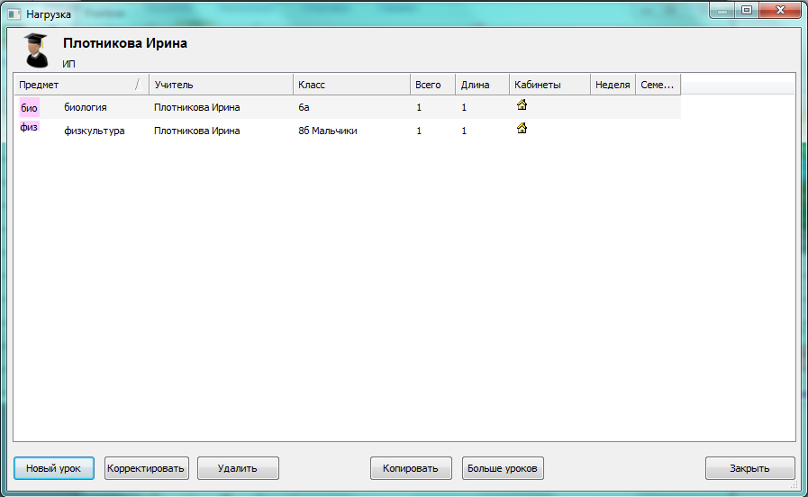
Task: Sort by the Класс column header
Action: 350,85
